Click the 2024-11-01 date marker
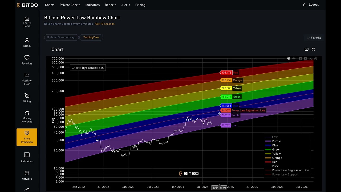 tap(219, 187)
